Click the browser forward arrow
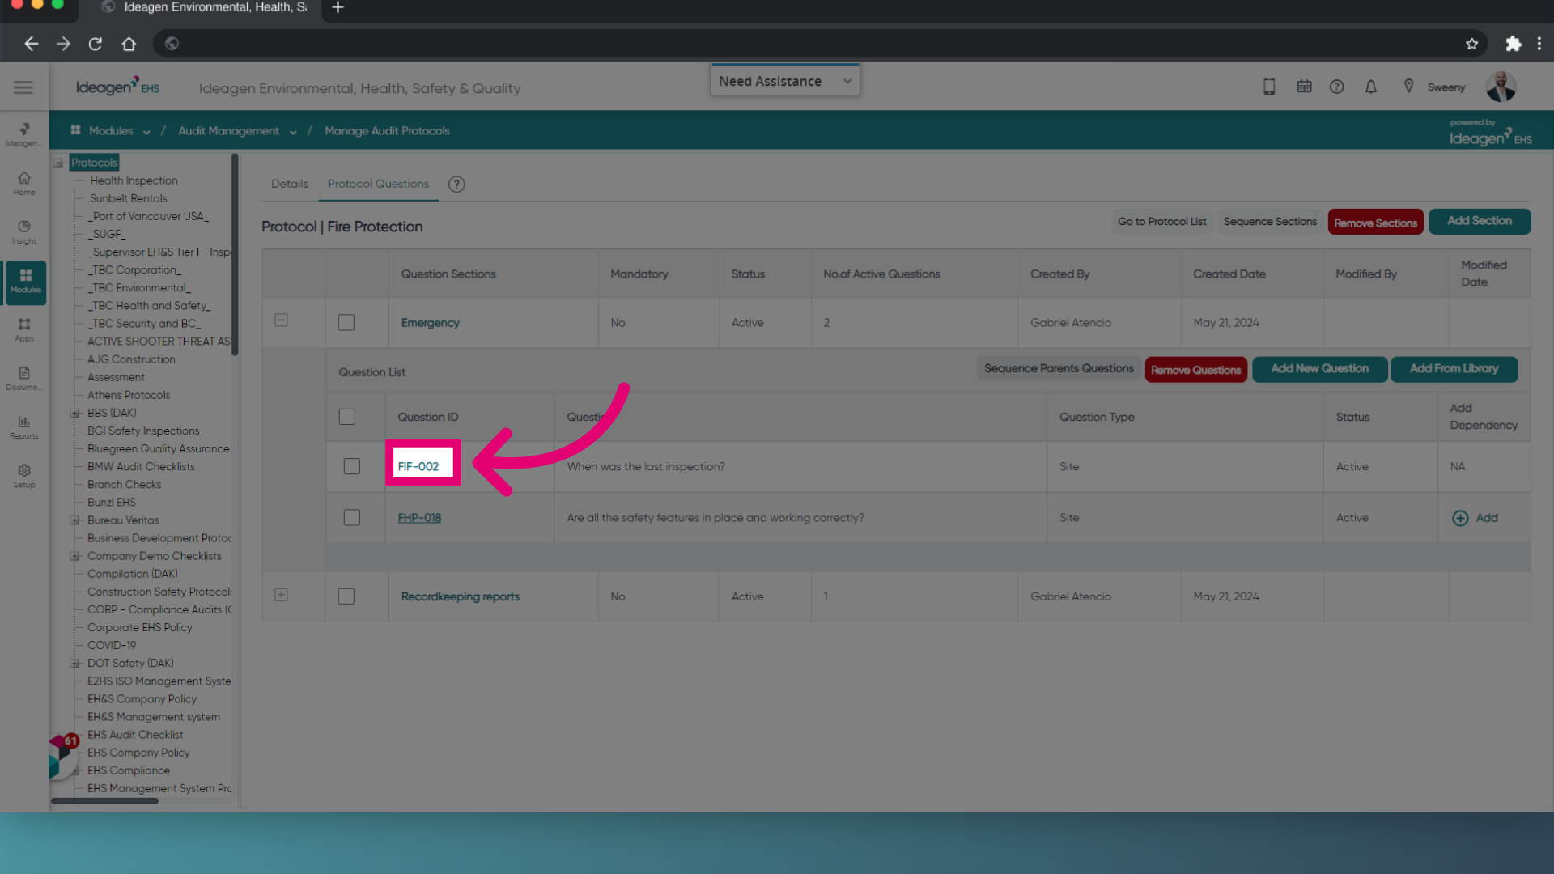The image size is (1554, 874). coord(63,44)
